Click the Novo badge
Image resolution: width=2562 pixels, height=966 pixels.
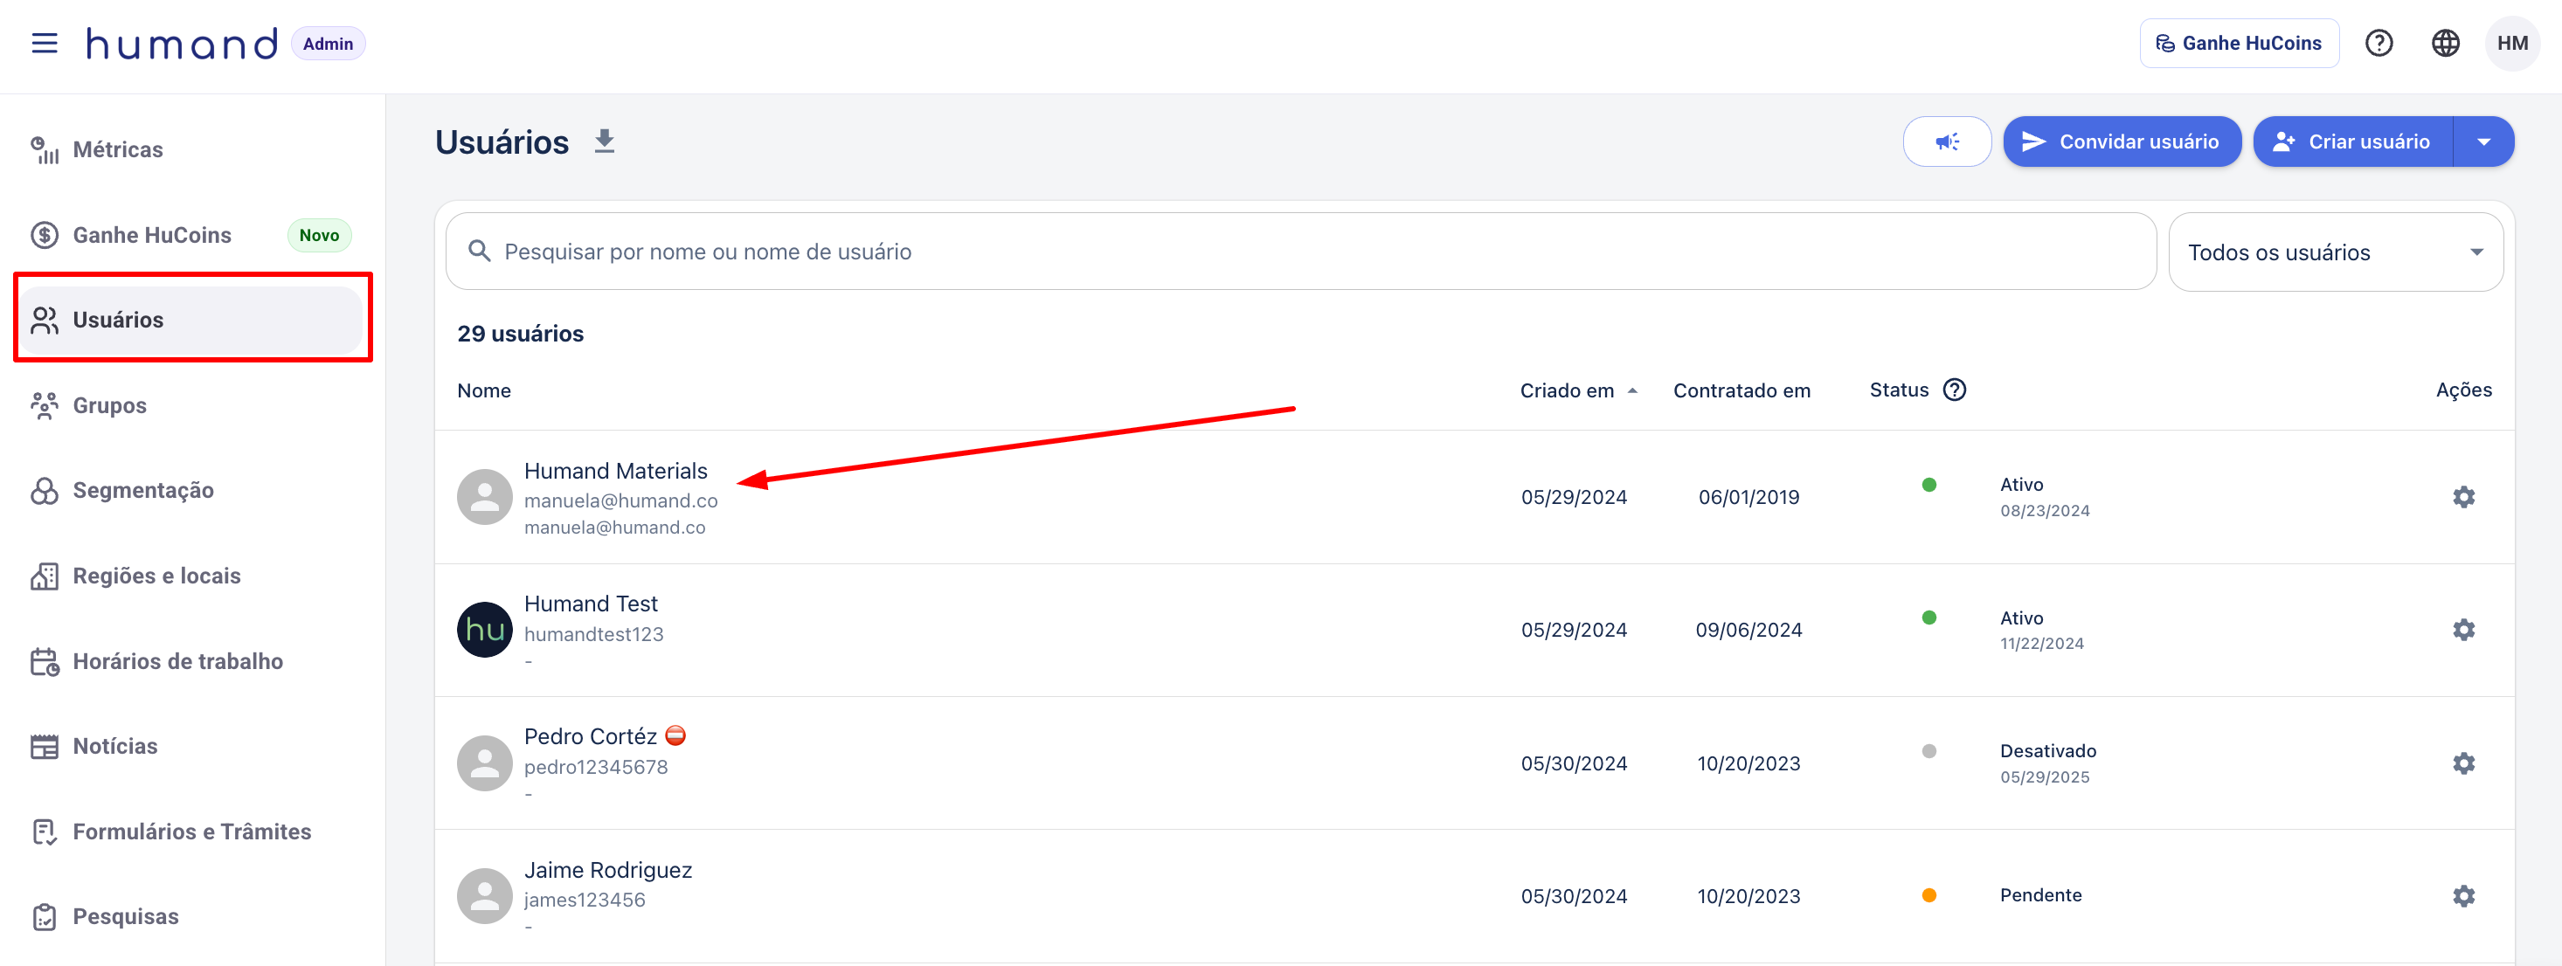[319, 236]
